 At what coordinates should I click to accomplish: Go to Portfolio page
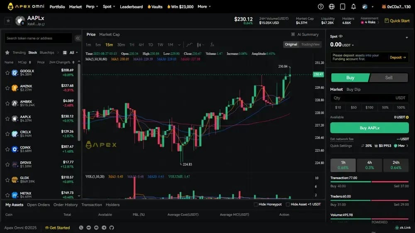coord(57,7)
